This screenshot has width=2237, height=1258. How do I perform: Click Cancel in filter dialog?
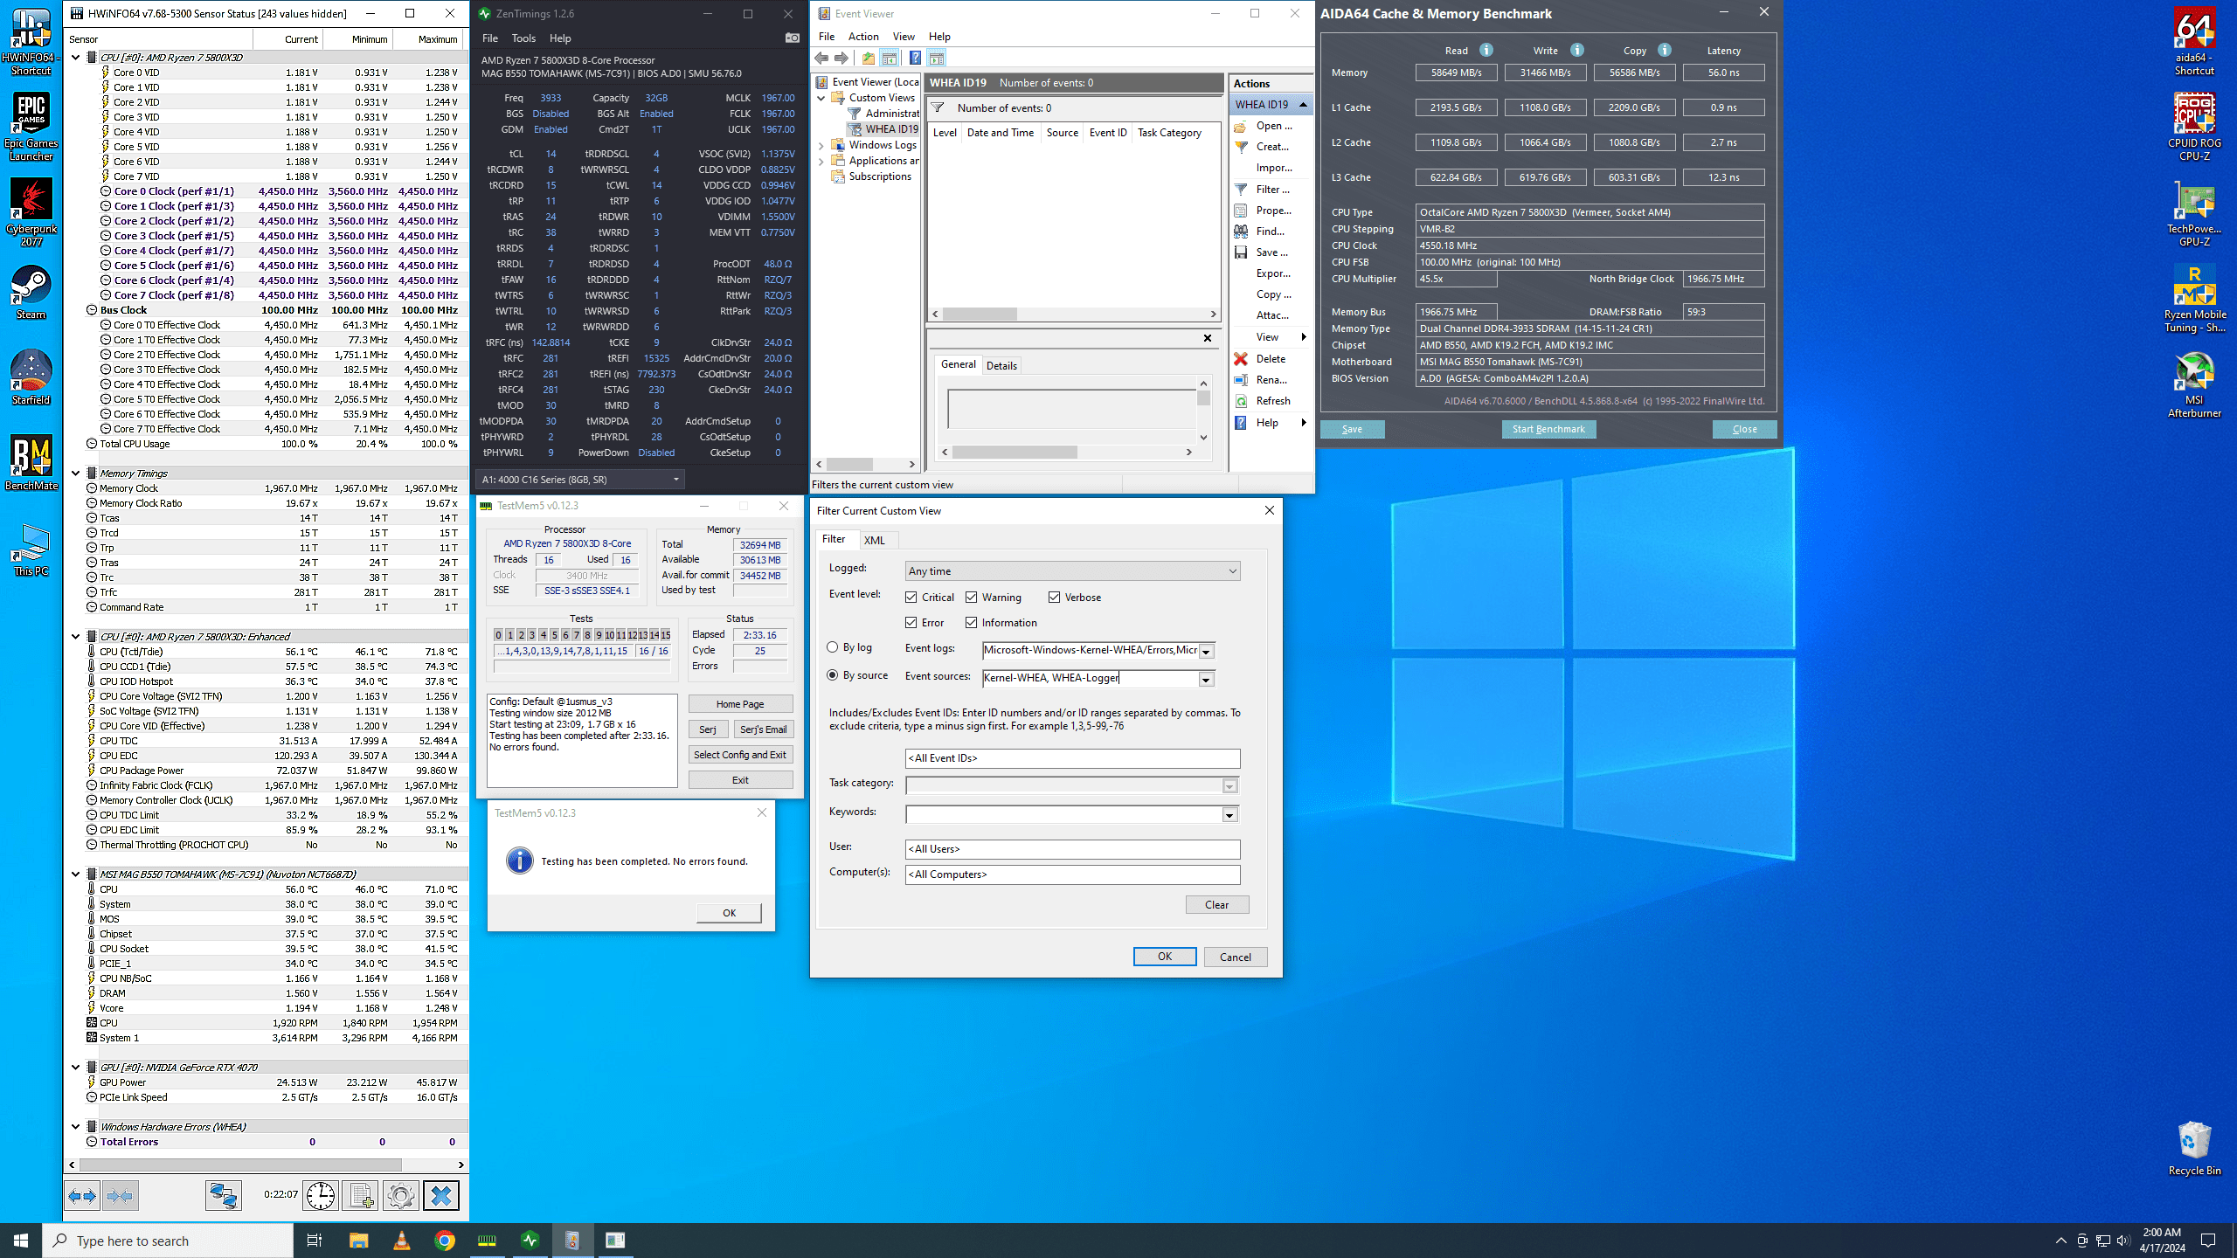pos(1235,957)
